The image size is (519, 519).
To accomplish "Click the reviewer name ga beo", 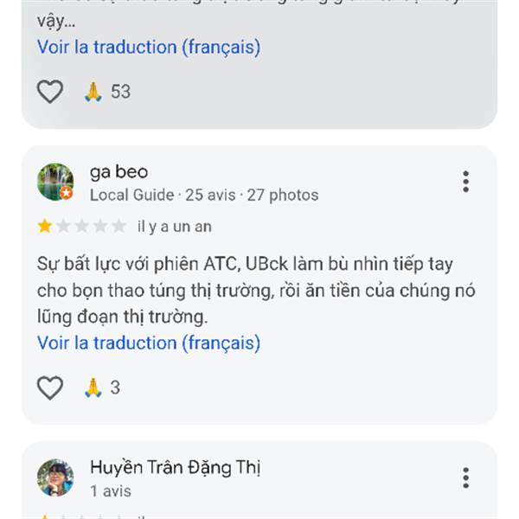I will click(x=119, y=171).
